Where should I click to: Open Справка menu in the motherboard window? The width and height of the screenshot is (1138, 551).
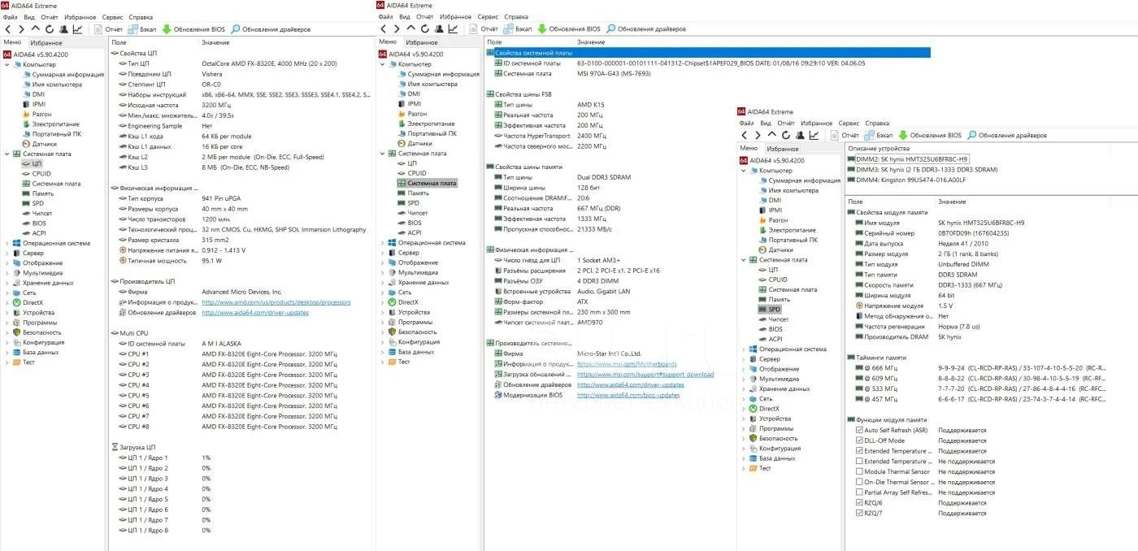pos(516,16)
